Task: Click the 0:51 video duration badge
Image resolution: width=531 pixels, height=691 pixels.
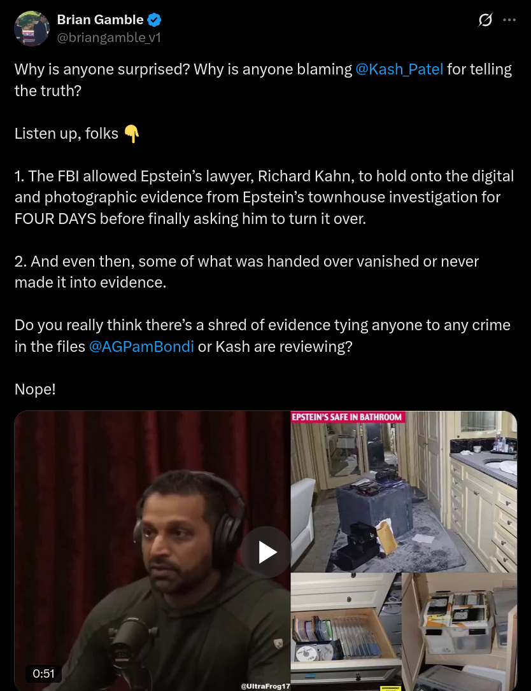Action: (43, 673)
